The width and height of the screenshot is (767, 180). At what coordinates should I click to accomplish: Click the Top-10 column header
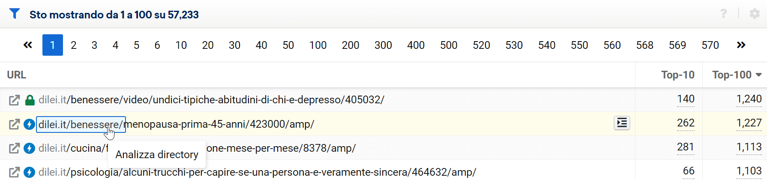(677, 75)
